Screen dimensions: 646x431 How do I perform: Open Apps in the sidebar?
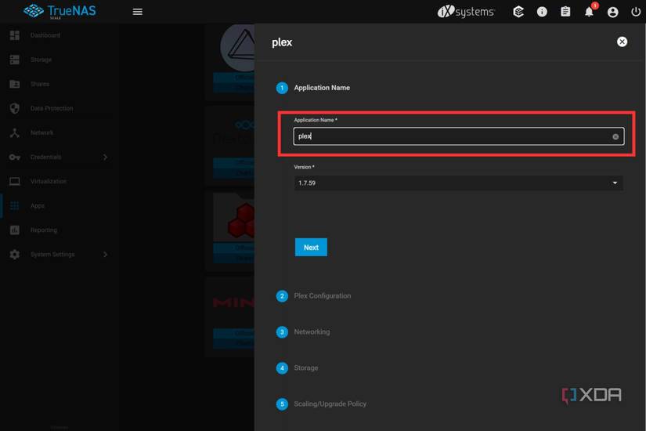(x=37, y=206)
